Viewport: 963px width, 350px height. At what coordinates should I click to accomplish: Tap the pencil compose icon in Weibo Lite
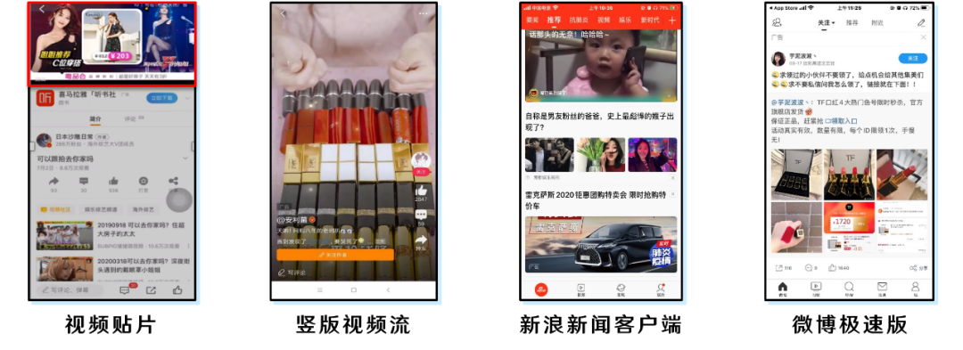pos(921,22)
